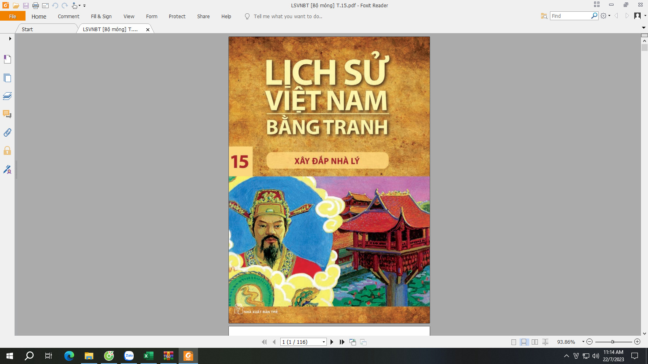Screen dimensions: 648x364
Task: Print the document with the printer icon
Action: [36, 6]
